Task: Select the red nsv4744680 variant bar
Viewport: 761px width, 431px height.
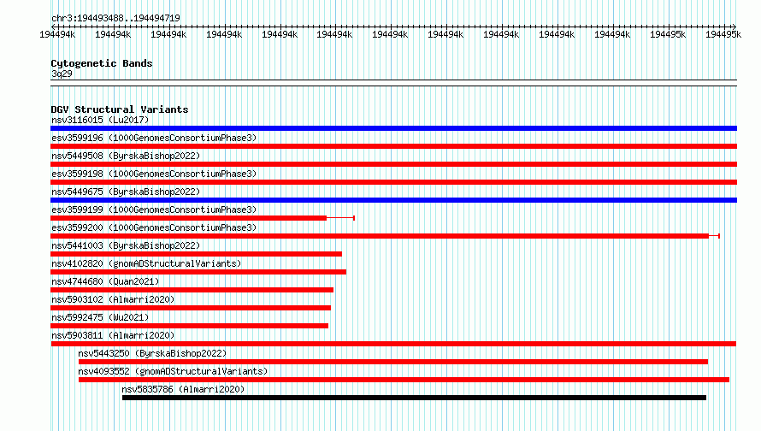Action: click(192, 290)
